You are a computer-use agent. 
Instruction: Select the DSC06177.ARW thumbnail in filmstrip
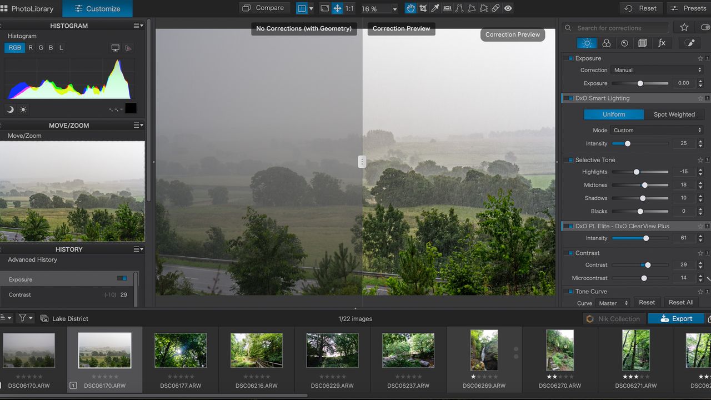pos(181,359)
